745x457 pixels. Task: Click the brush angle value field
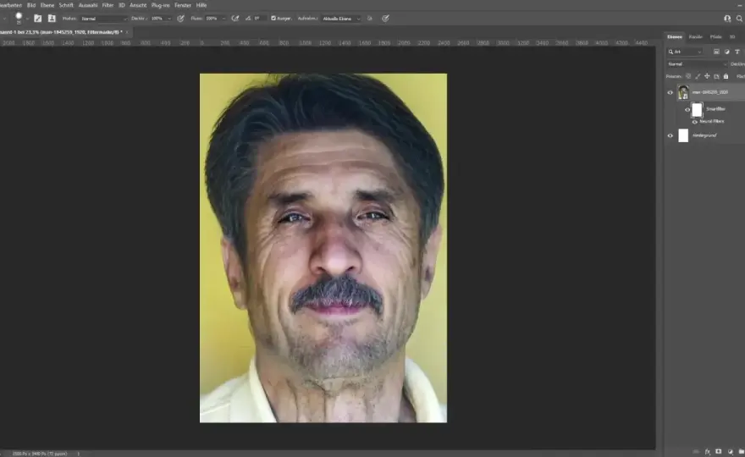point(259,19)
